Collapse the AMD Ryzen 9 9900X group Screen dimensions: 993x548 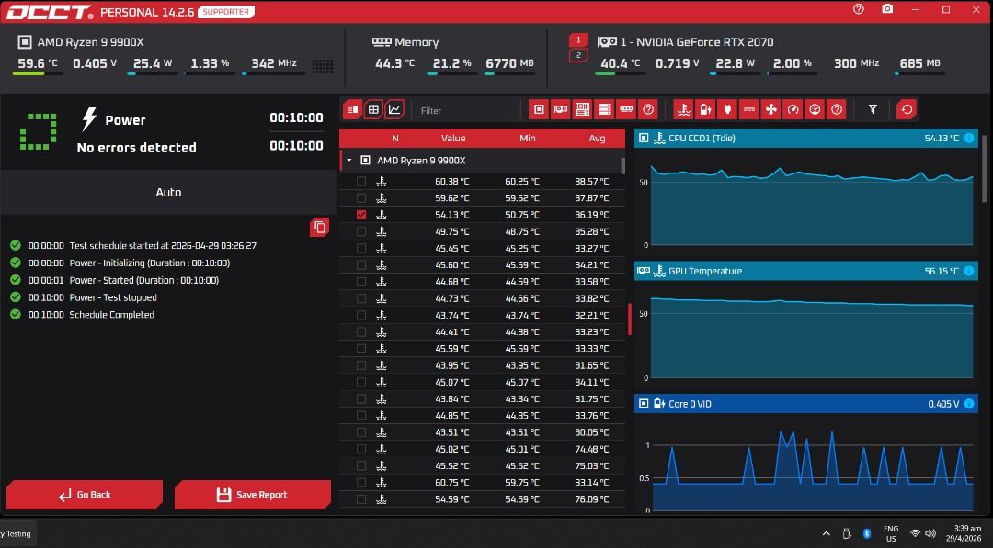pyautogui.click(x=349, y=161)
